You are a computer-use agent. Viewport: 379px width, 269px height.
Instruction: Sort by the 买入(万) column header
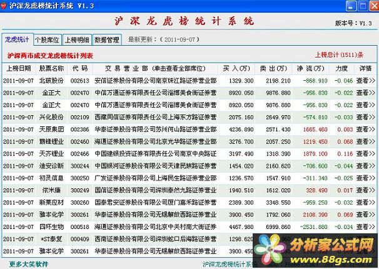click(x=236, y=69)
